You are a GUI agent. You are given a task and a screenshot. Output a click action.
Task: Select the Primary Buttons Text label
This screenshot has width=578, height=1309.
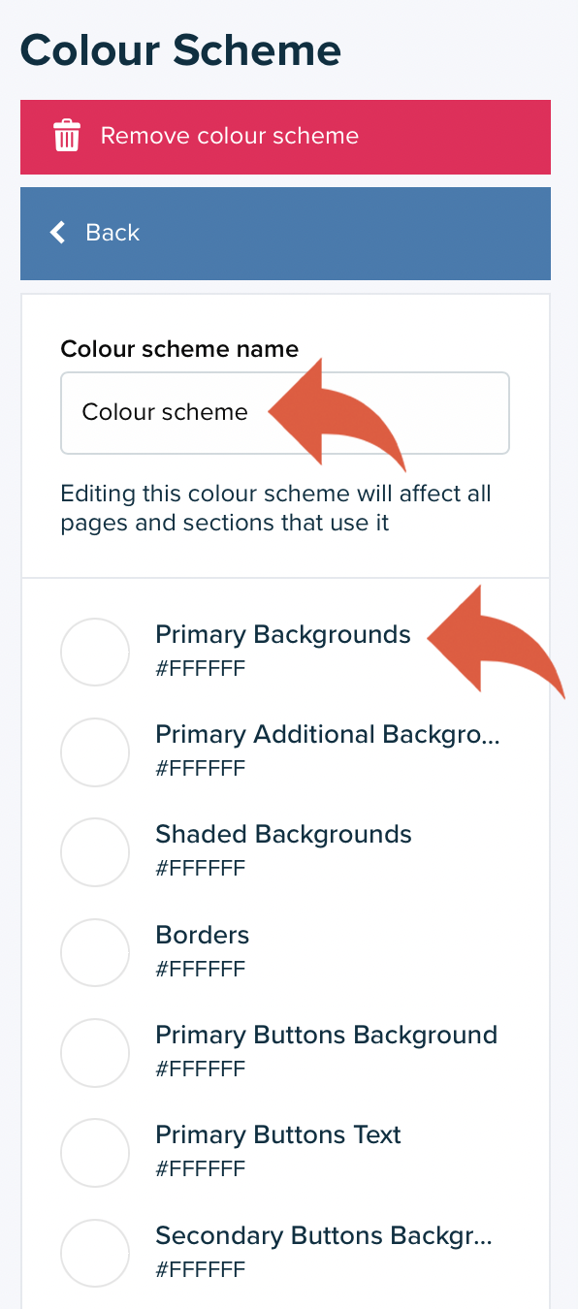coord(278,1135)
